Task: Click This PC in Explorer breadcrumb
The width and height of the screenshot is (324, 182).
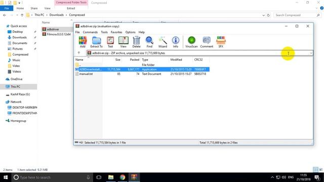Action: [39, 15]
